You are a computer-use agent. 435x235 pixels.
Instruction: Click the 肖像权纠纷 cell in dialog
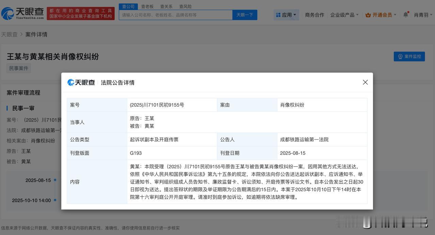point(322,105)
